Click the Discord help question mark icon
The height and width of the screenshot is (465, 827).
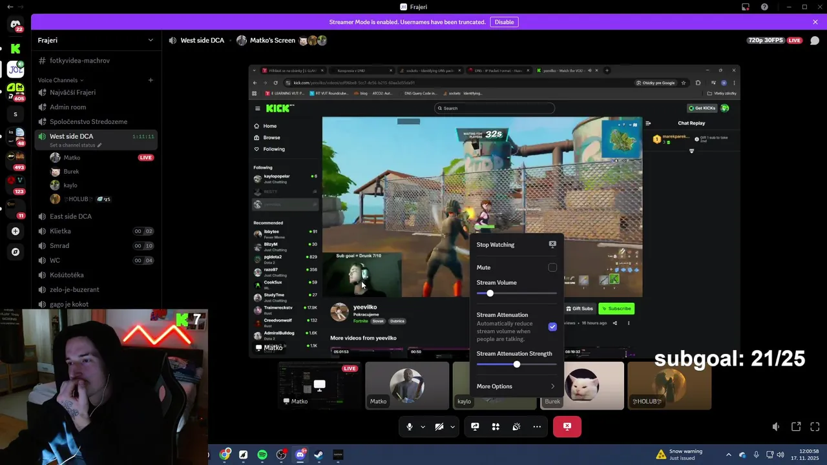click(765, 7)
